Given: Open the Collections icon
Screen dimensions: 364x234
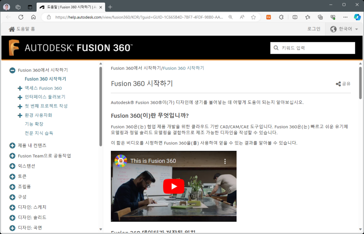Looking at the screenshot, I should coord(320,17).
